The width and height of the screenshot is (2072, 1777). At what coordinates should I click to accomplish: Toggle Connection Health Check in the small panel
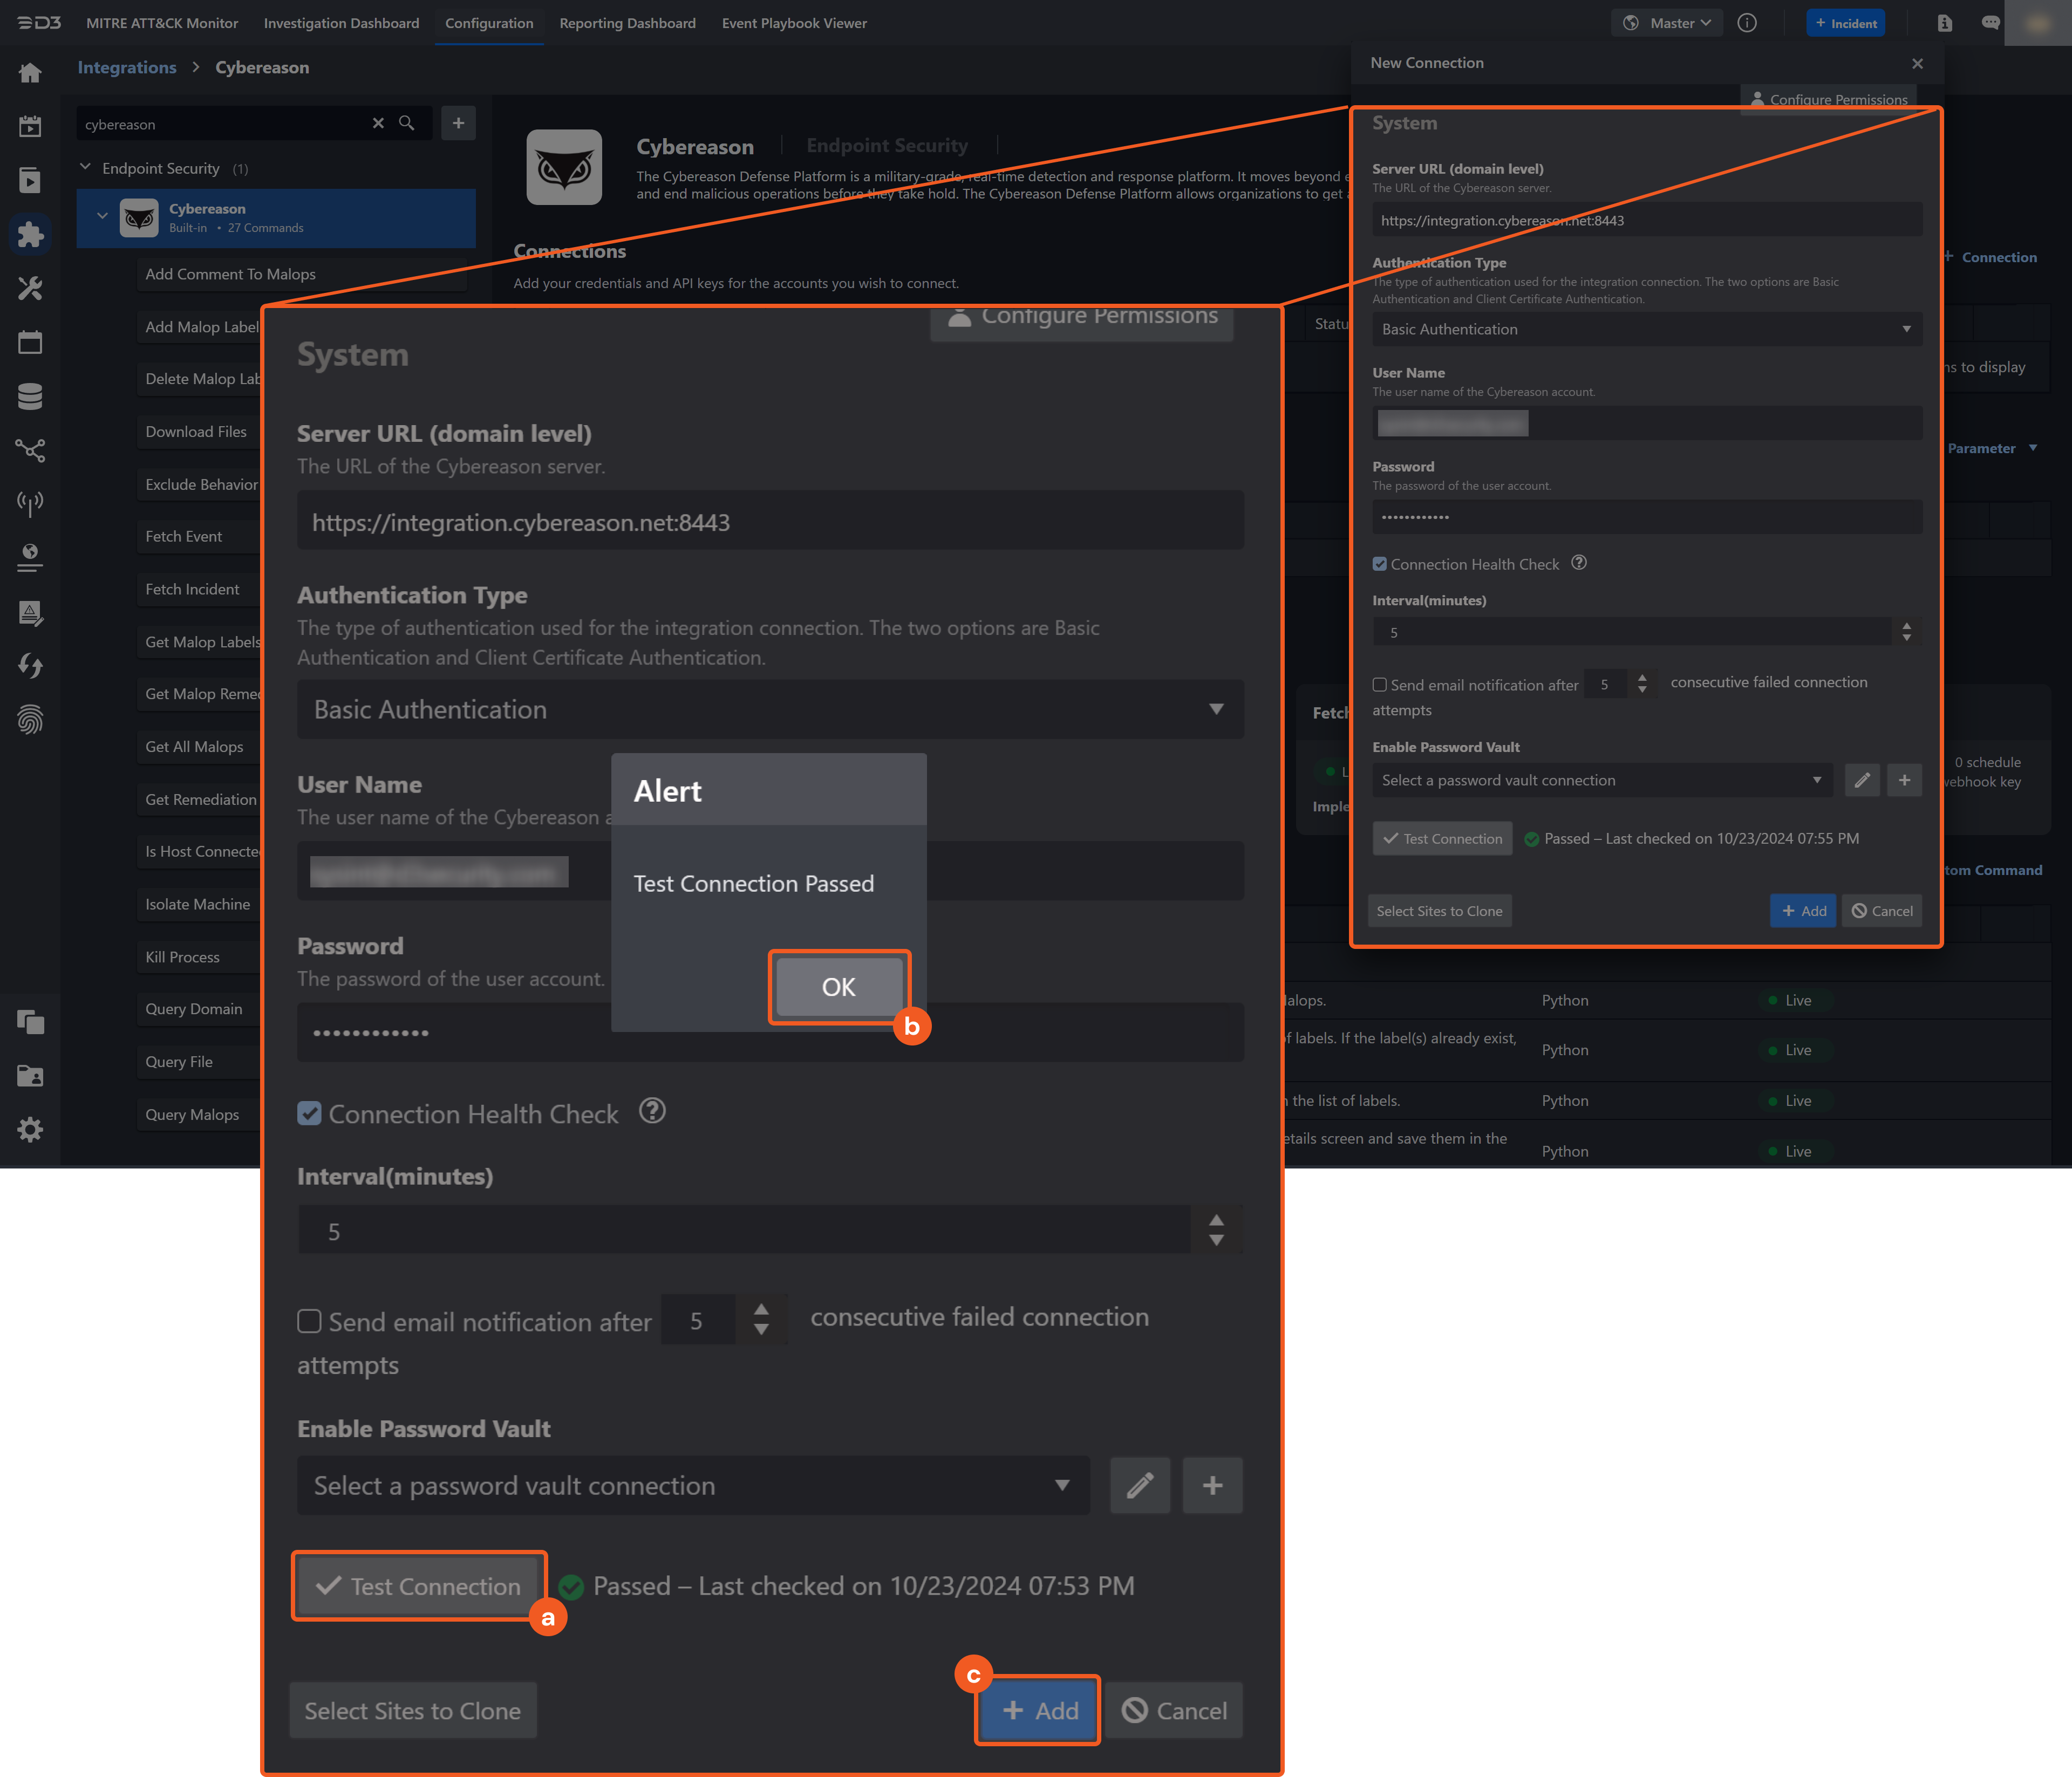coord(1380,564)
